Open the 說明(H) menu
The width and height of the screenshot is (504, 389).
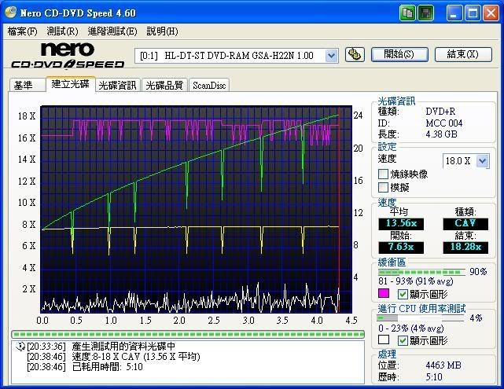point(162,31)
